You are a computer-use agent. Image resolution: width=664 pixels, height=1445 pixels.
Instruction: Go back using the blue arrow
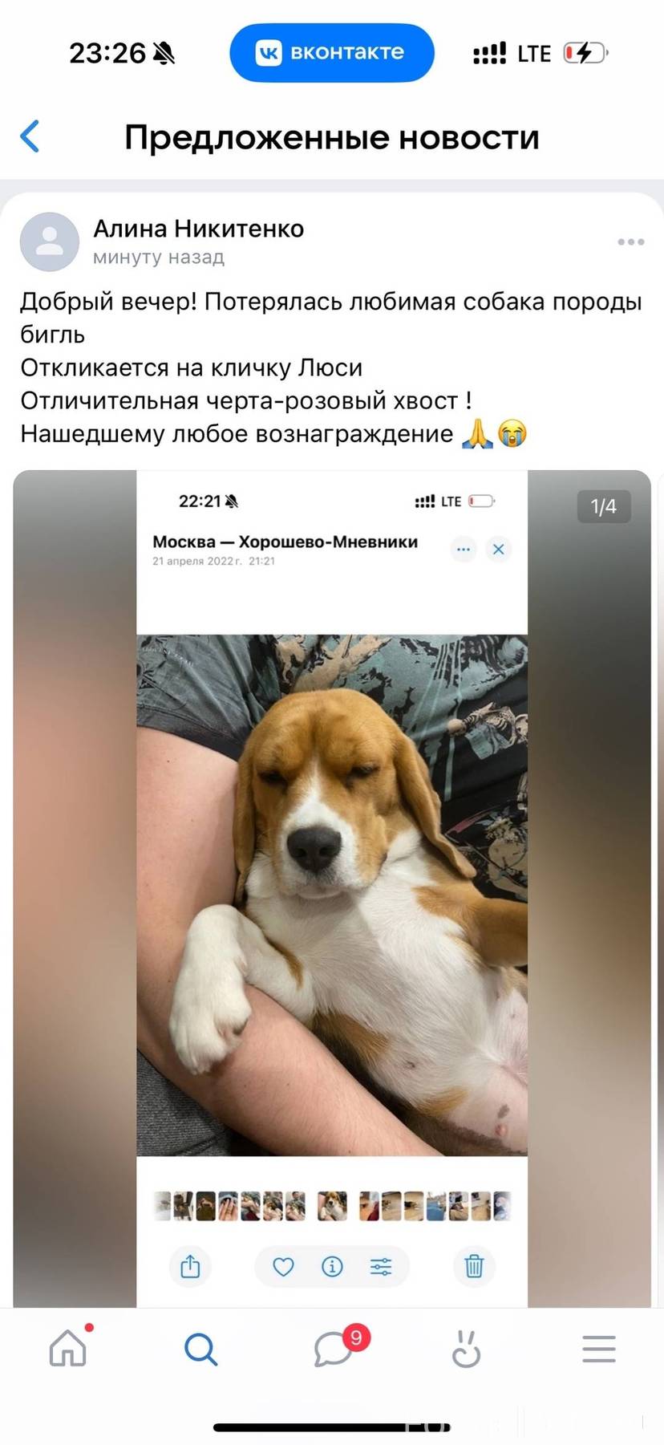(x=30, y=136)
